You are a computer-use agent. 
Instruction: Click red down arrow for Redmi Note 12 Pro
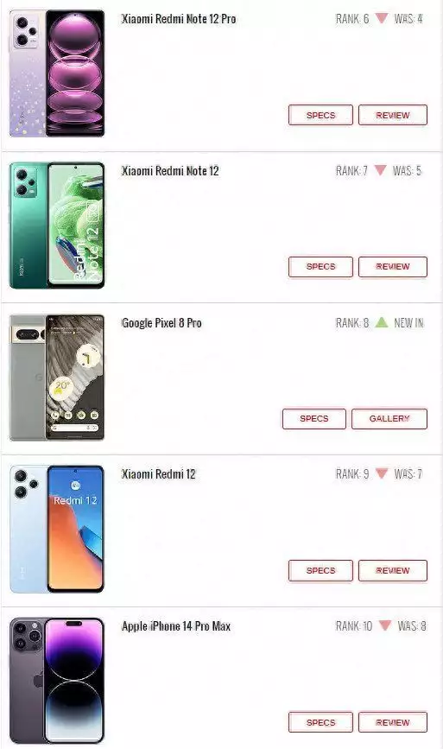coord(382,19)
